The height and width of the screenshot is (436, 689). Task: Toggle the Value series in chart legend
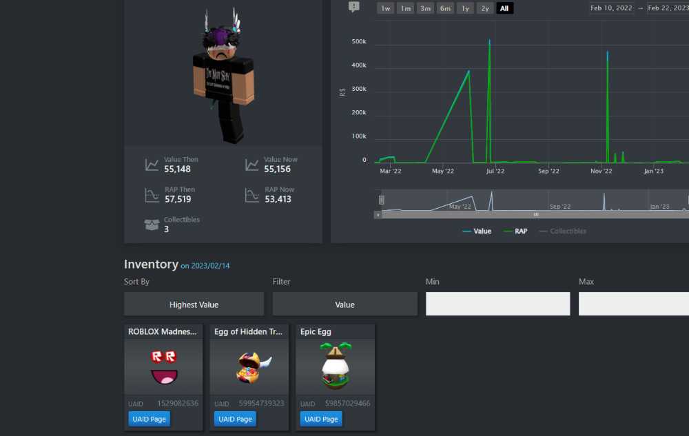coord(477,231)
